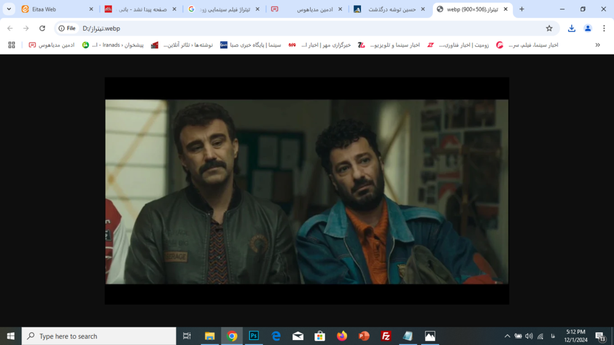This screenshot has height=345, width=614.
Task: Open زومیت اخبار فناوری bookmark
Action: point(458,45)
